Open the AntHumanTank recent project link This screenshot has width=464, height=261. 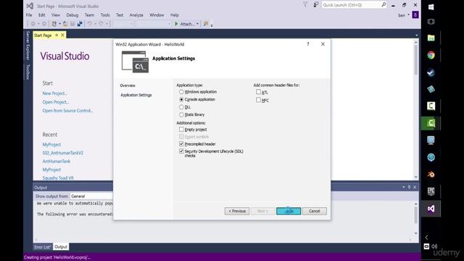[x=57, y=161]
